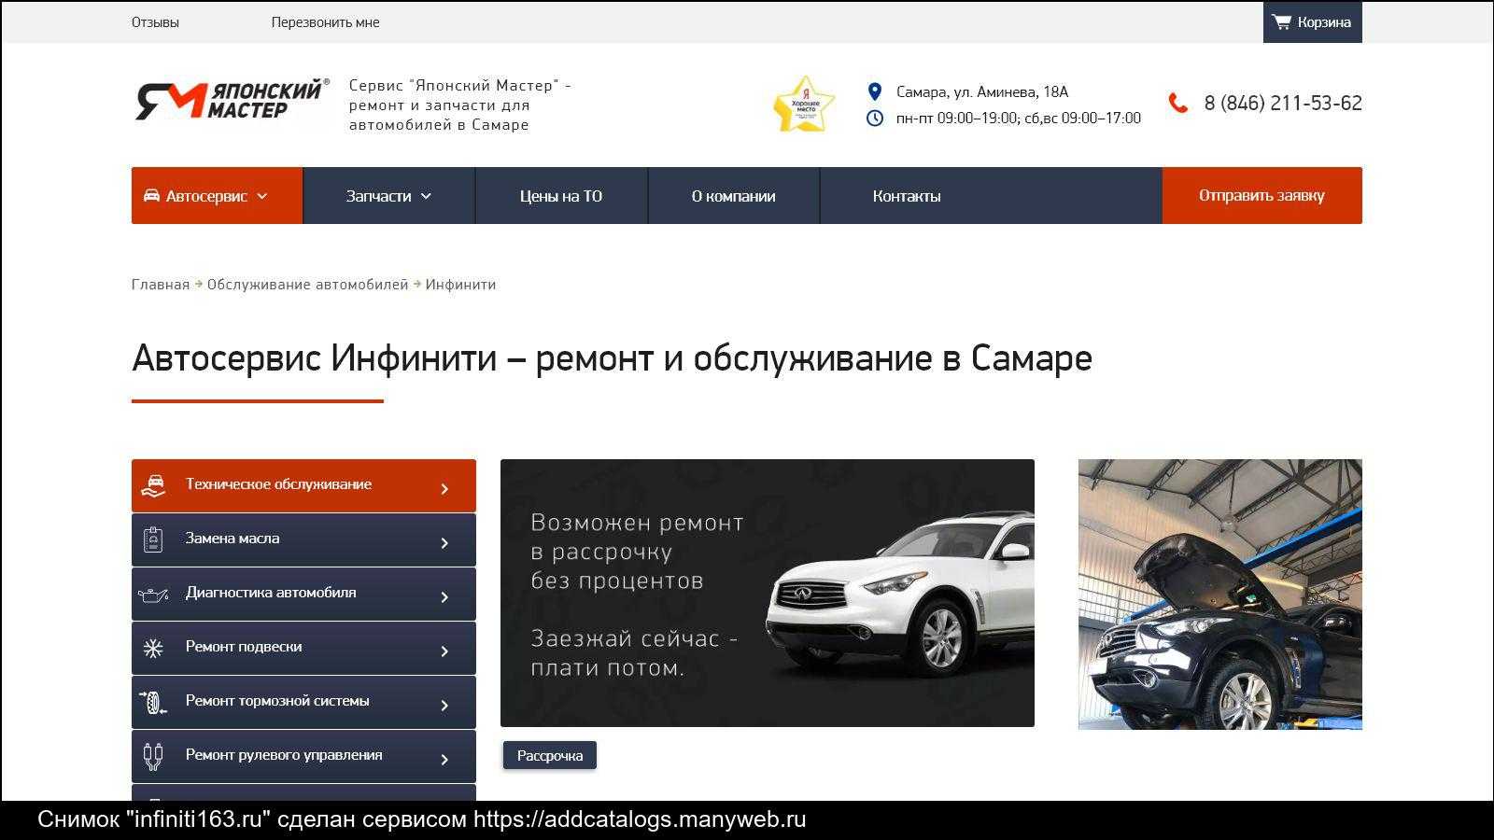Screen dimensions: 1494x840
Task: Go to Главная breadcrumb link
Action: 161,285
